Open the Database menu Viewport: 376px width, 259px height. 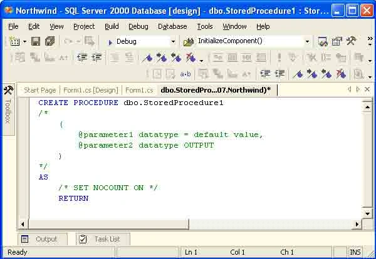(172, 26)
